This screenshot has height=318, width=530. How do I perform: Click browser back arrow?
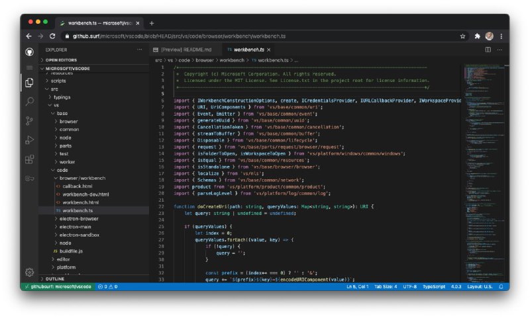pyautogui.click(x=28, y=36)
